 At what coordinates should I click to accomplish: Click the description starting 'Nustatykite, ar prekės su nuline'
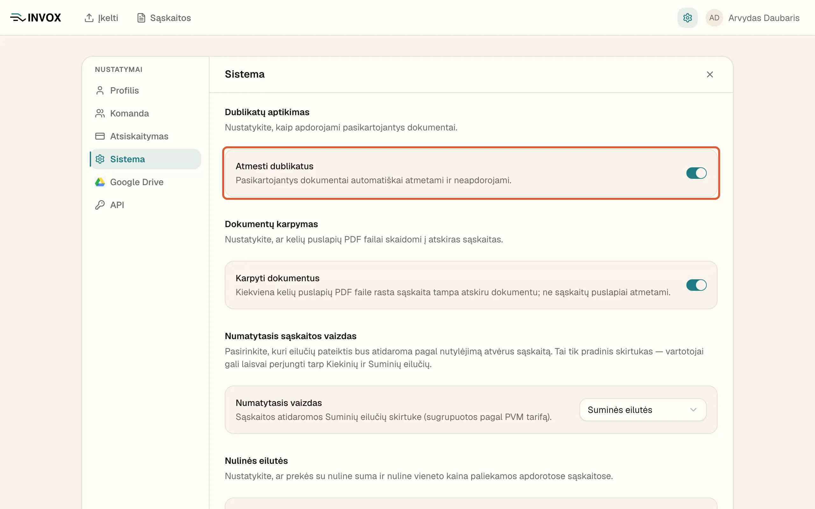(x=419, y=476)
